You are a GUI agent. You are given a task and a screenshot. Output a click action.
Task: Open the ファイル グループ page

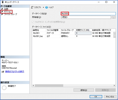[x=10, y=14]
